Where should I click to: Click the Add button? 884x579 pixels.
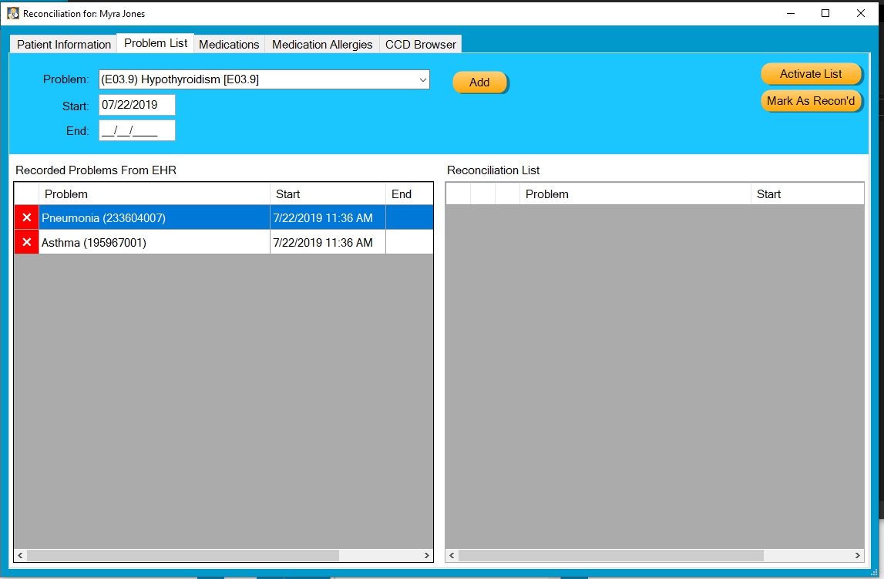point(480,82)
